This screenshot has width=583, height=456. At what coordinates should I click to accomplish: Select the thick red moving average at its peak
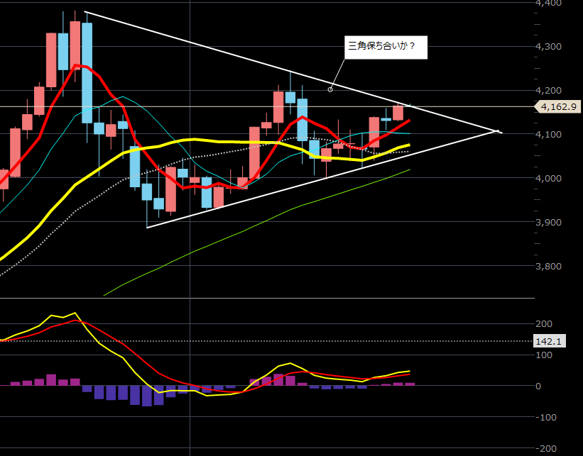pos(77,65)
